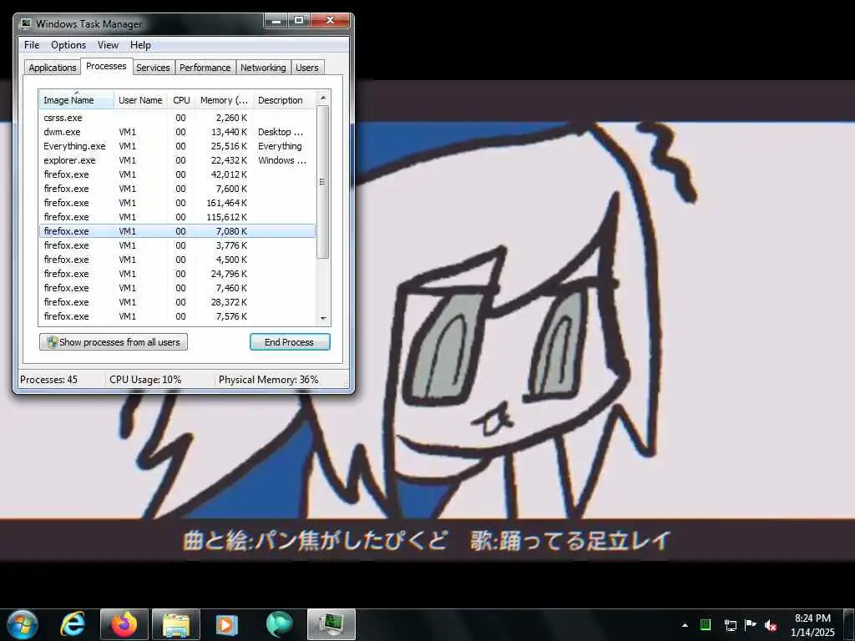Click the Physical Memory: 36% status
855x641 pixels.
point(268,380)
